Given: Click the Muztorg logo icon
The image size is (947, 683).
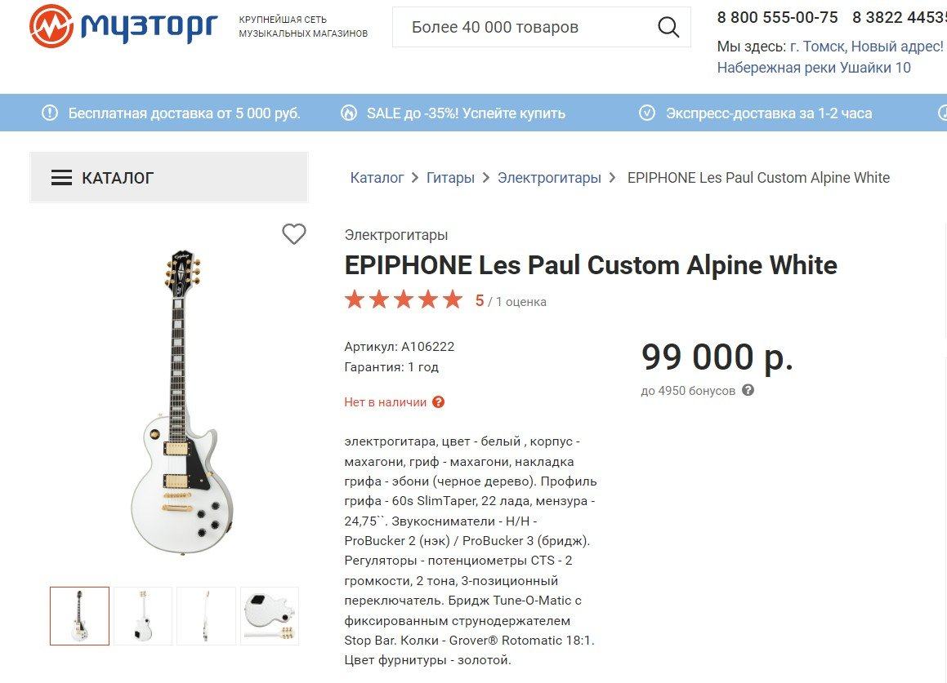Looking at the screenshot, I should pos(51,26).
